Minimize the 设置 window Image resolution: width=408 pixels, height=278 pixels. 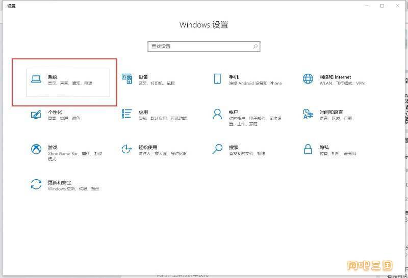click(367, 6)
